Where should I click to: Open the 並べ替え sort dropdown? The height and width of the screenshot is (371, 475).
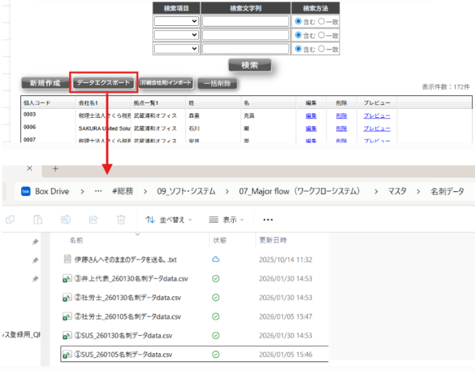(x=168, y=220)
